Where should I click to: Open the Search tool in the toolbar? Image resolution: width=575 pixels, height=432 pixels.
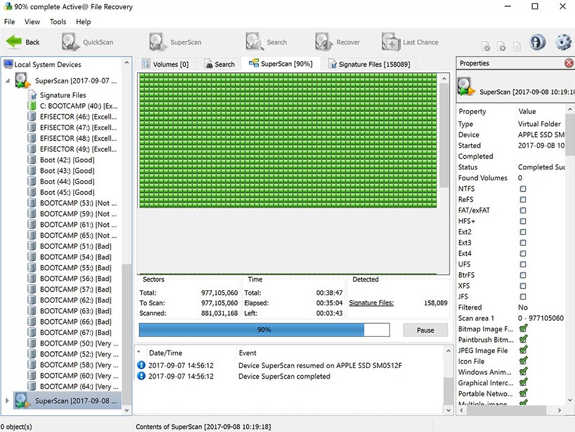pyautogui.click(x=266, y=42)
